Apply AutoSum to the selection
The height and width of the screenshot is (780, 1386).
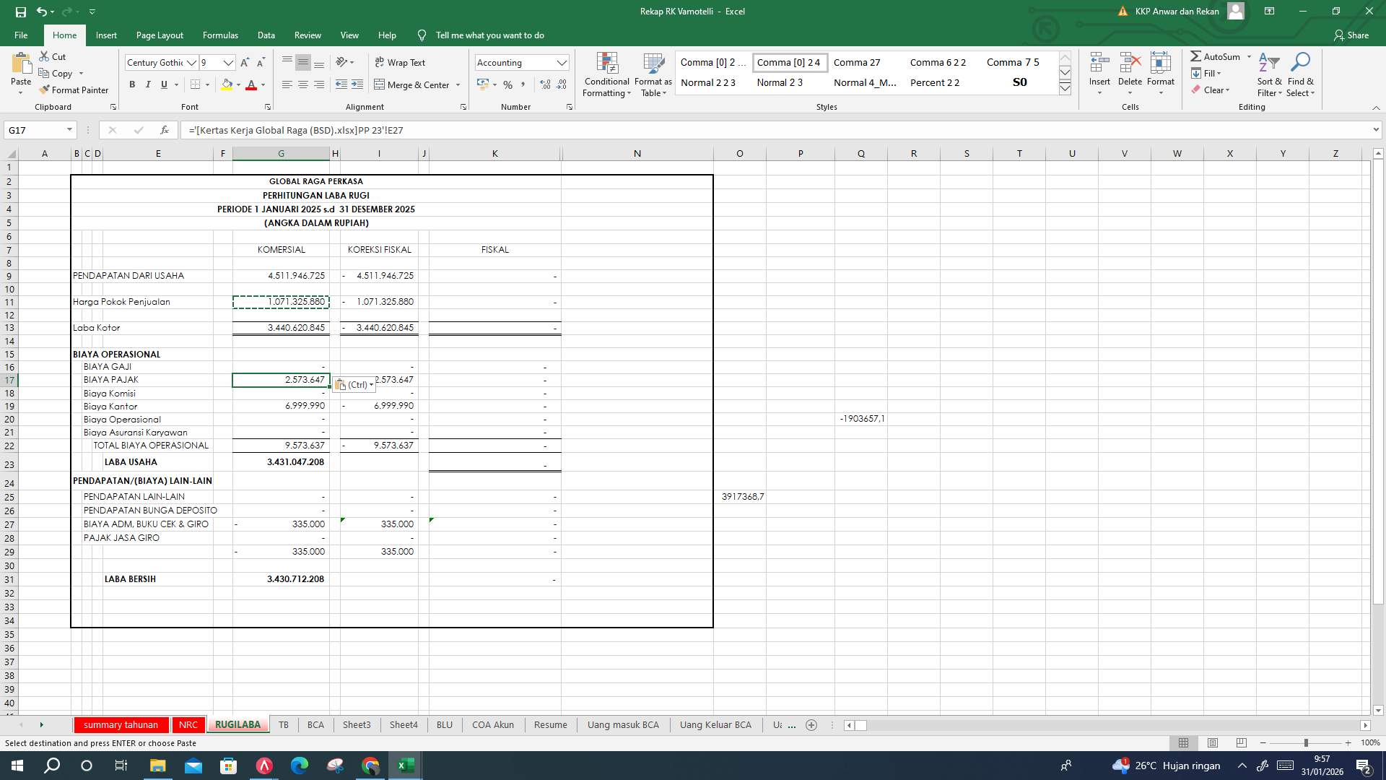pos(1220,56)
